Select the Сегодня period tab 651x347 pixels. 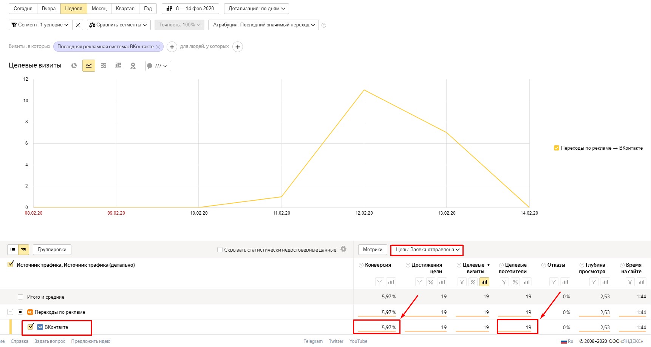pyautogui.click(x=23, y=9)
